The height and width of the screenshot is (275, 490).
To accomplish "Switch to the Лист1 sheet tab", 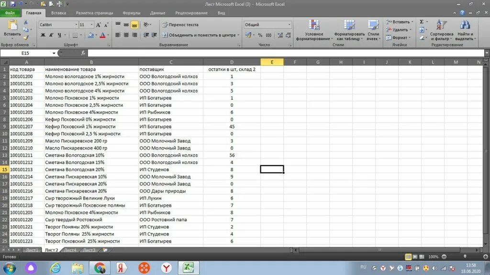I will point(32,250).
